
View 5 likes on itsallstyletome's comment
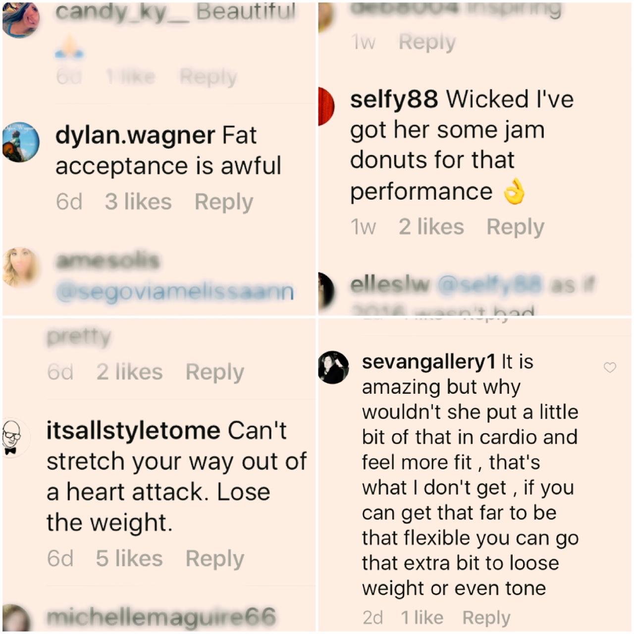click(x=129, y=558)
